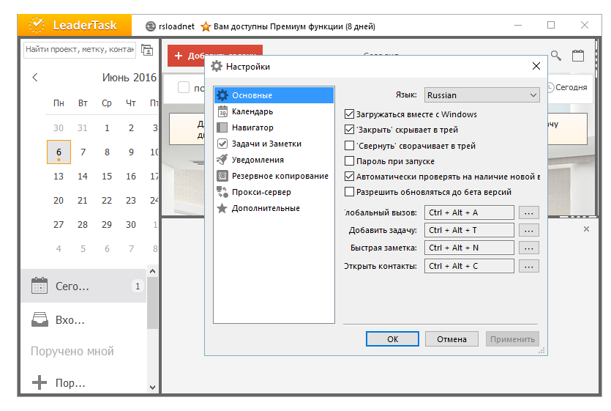Toggle automatic update check checkbox
The image size is (611, 411).
click(x=350, y=177)
